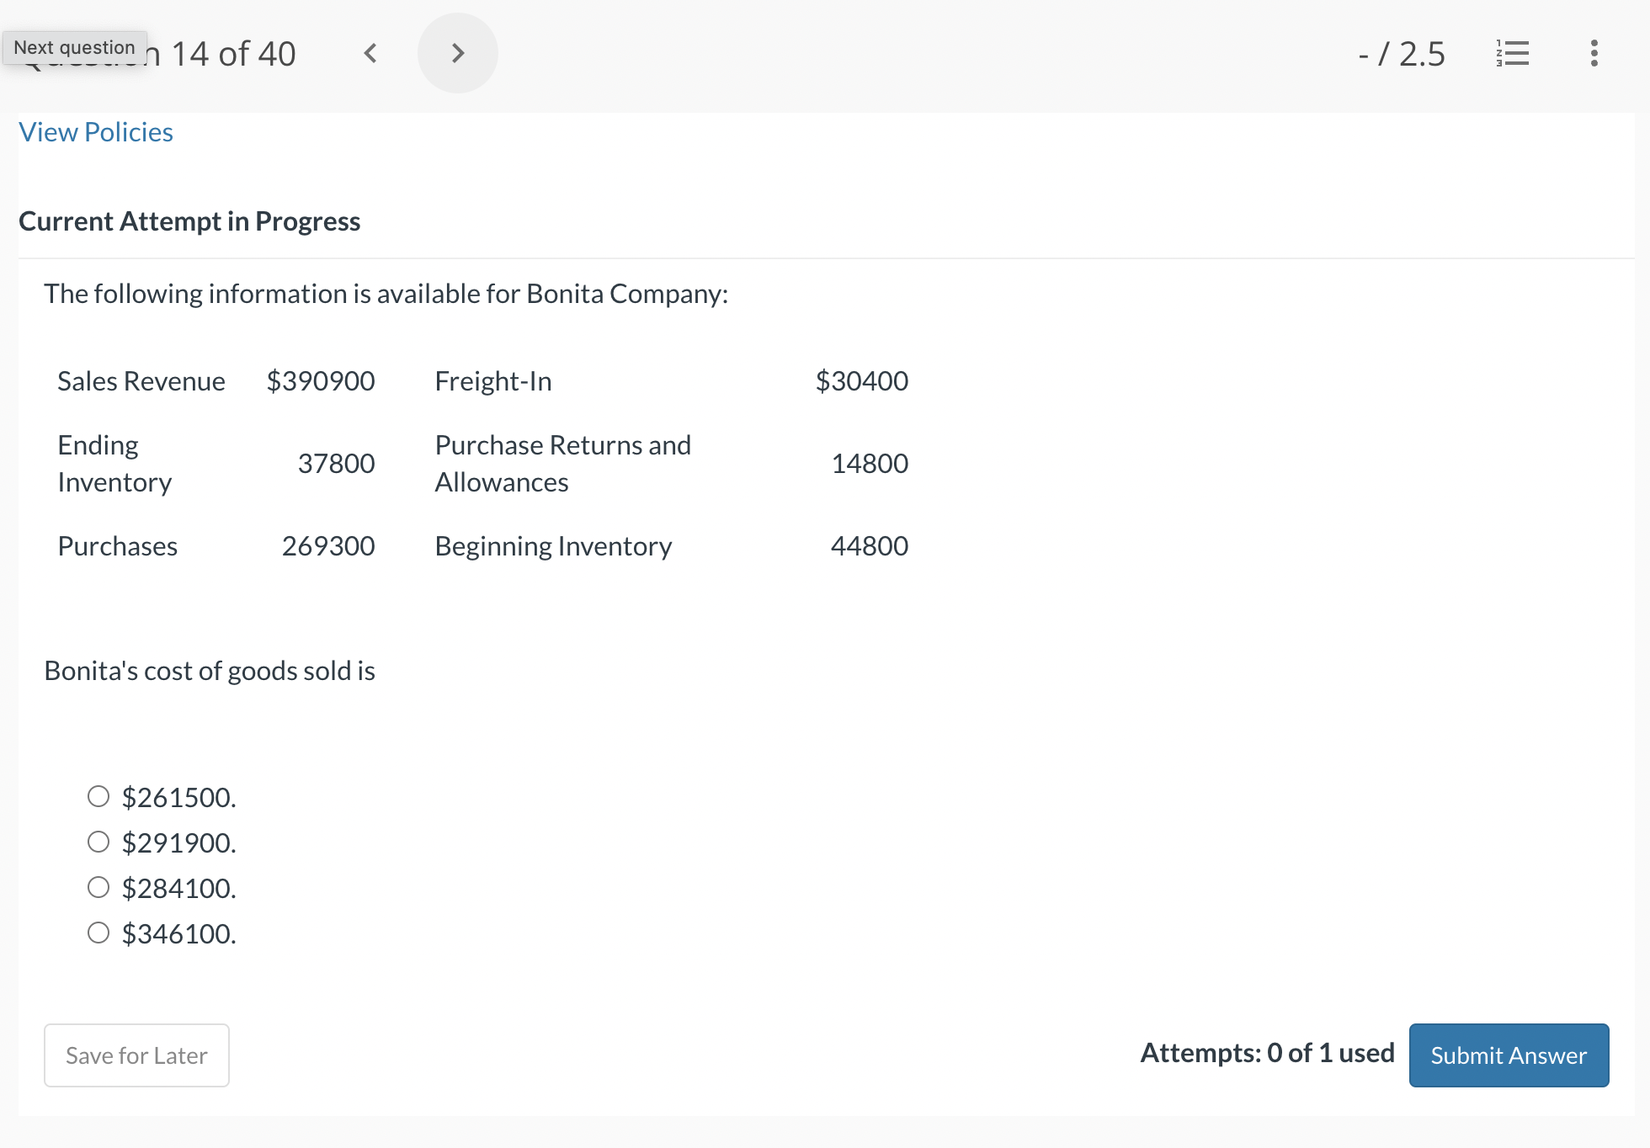The width and height of the screenshot is (1650, 1148).
Task: Click the Purchases 269300 value
Action: [x=328, y=546]
